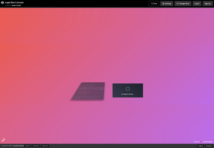Click the Log In button
Viewport: 214px width, 148px height.
point(197,3)
